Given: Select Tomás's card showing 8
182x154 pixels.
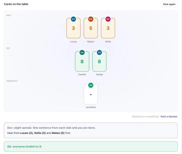Looking at the screenshot, I should 99,61.
